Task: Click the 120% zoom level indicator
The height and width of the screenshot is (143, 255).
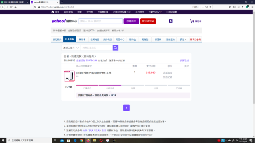Action: [x=195, y=7]
